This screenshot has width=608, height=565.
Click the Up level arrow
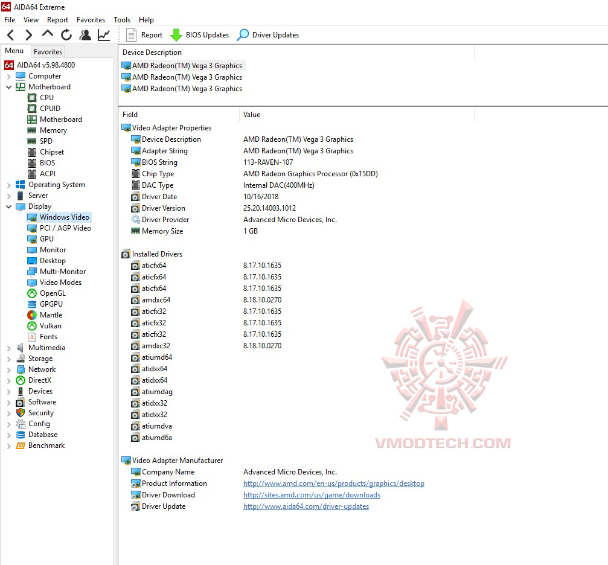[47, 34]
